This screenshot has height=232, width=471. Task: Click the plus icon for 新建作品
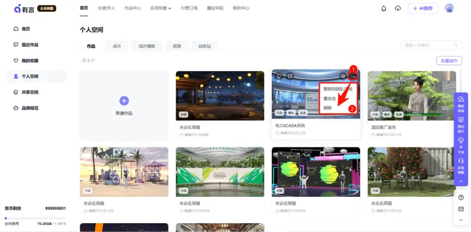pos(124,100)
